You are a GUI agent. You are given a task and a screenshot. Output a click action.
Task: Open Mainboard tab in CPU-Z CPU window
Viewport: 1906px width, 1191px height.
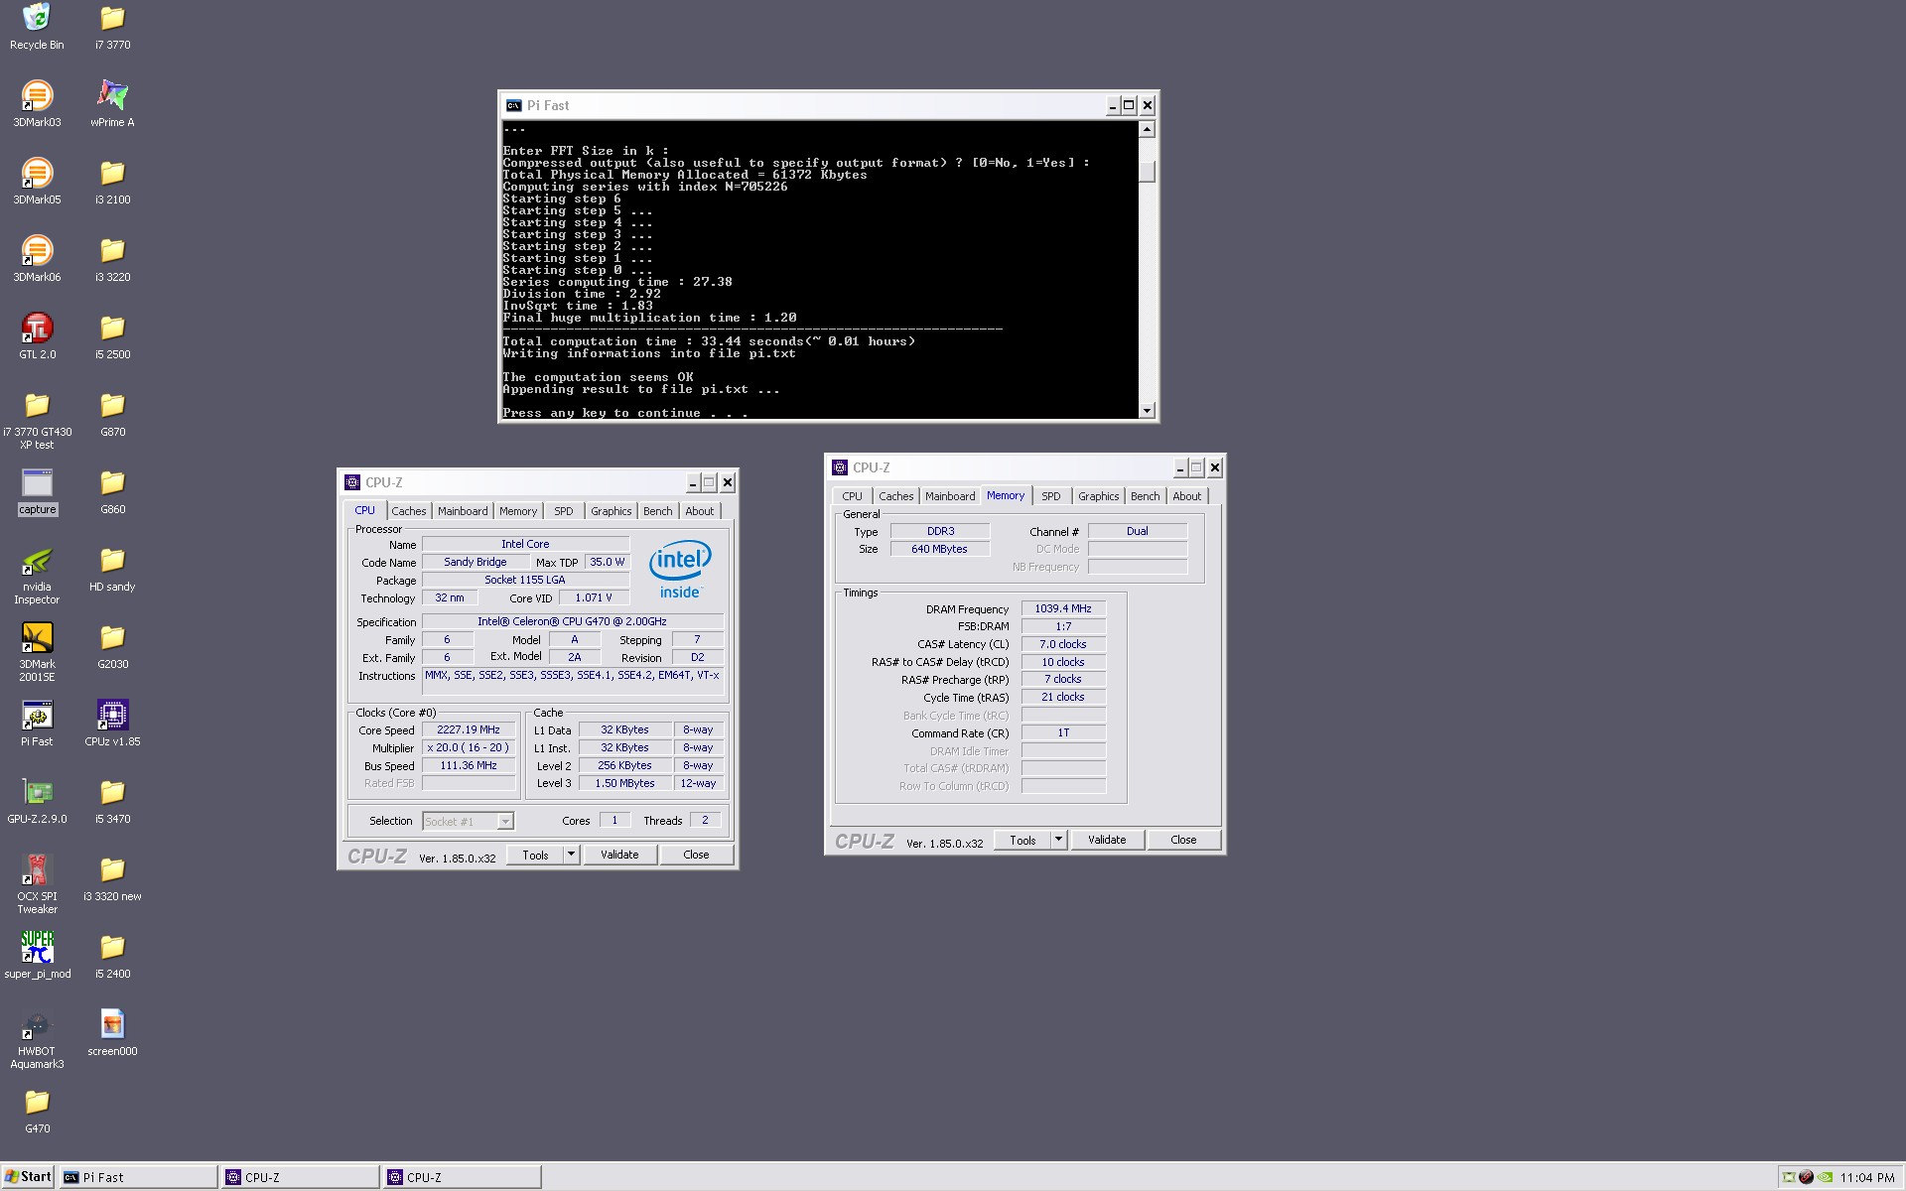point(463,511)
